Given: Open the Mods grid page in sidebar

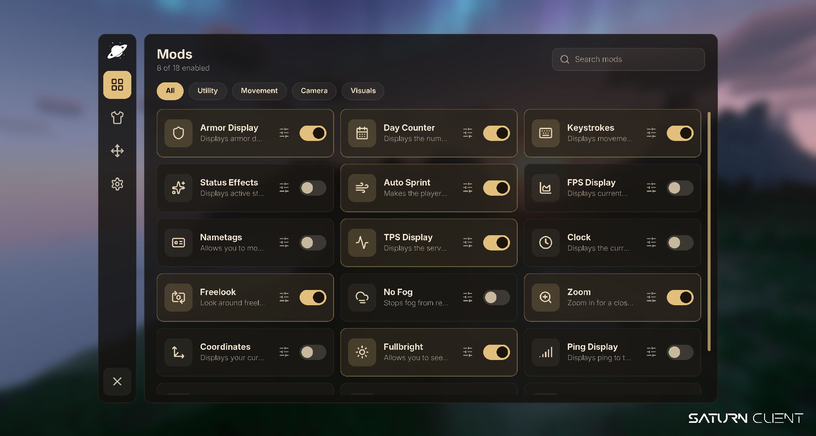Looking at the screenshot, I should 117,85.
